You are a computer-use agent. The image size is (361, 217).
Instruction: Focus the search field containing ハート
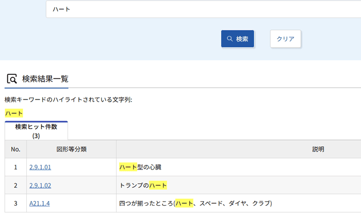click(x=201, y=9)
